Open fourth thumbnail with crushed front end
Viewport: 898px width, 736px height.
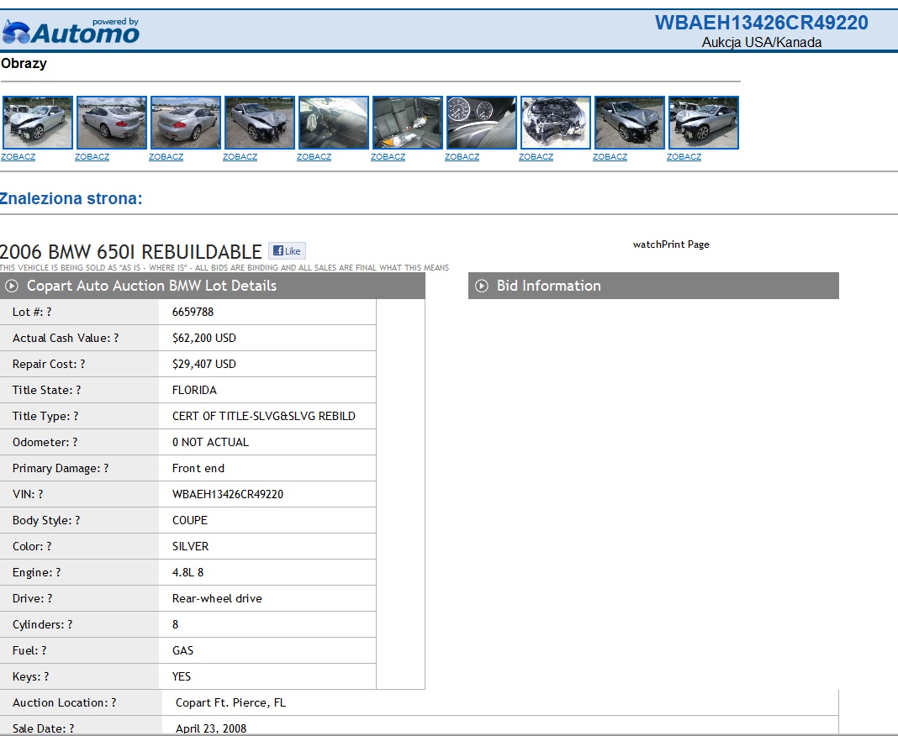[260, 123]
